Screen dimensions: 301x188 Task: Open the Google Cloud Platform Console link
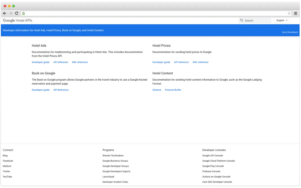point(218,161)
